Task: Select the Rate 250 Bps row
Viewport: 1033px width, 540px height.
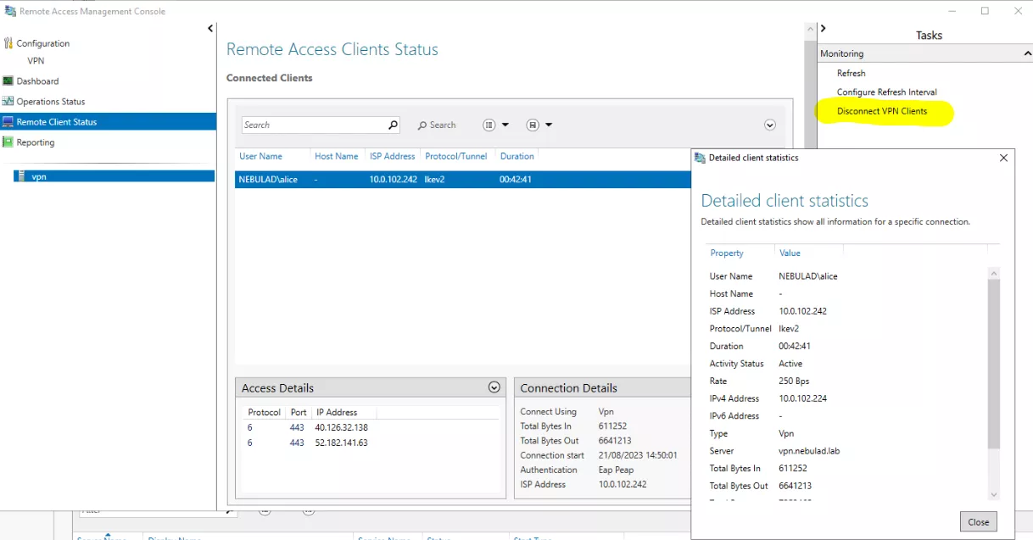Action: 846,381
